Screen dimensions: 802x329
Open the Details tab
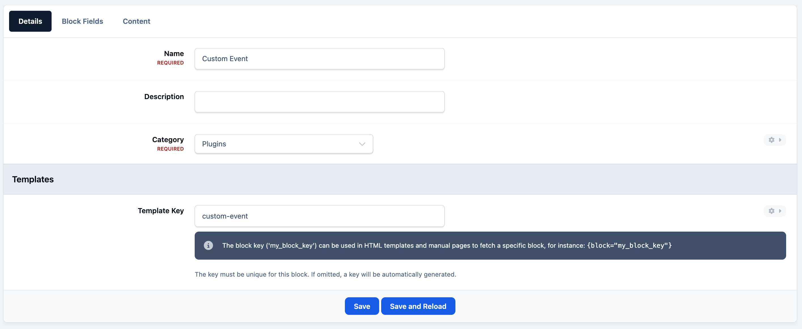(x=30, y=21)
